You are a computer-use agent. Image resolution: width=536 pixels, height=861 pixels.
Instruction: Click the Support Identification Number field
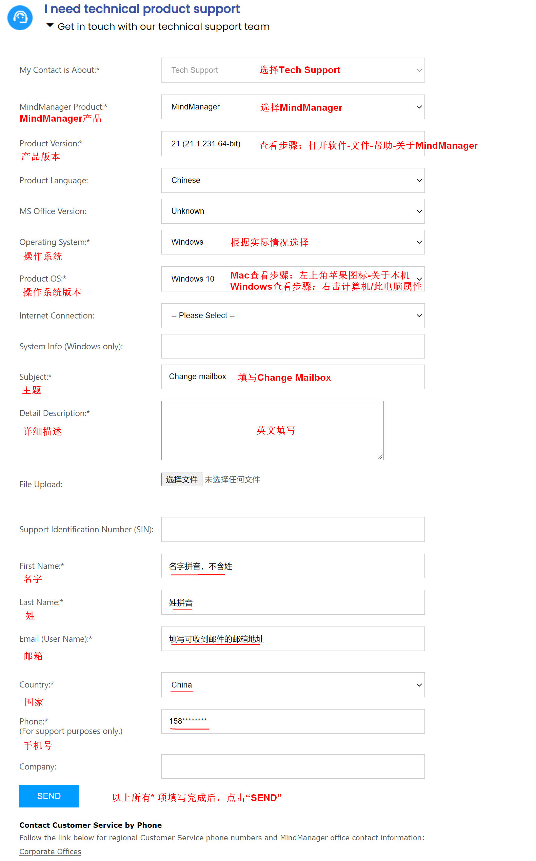coord(293,529)
